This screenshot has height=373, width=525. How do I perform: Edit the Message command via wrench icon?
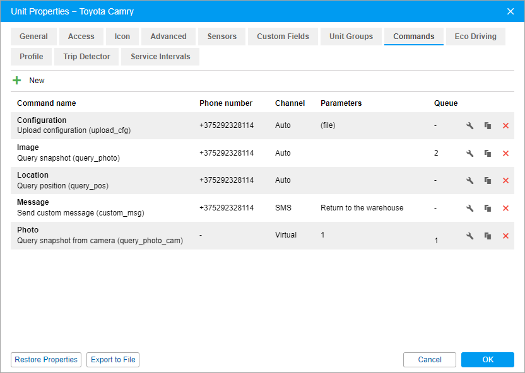[469, 209]
